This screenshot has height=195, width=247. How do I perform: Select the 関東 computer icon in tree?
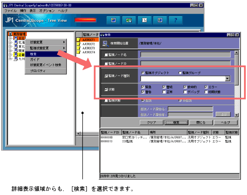pyautogui.click(x=16, y=51)
